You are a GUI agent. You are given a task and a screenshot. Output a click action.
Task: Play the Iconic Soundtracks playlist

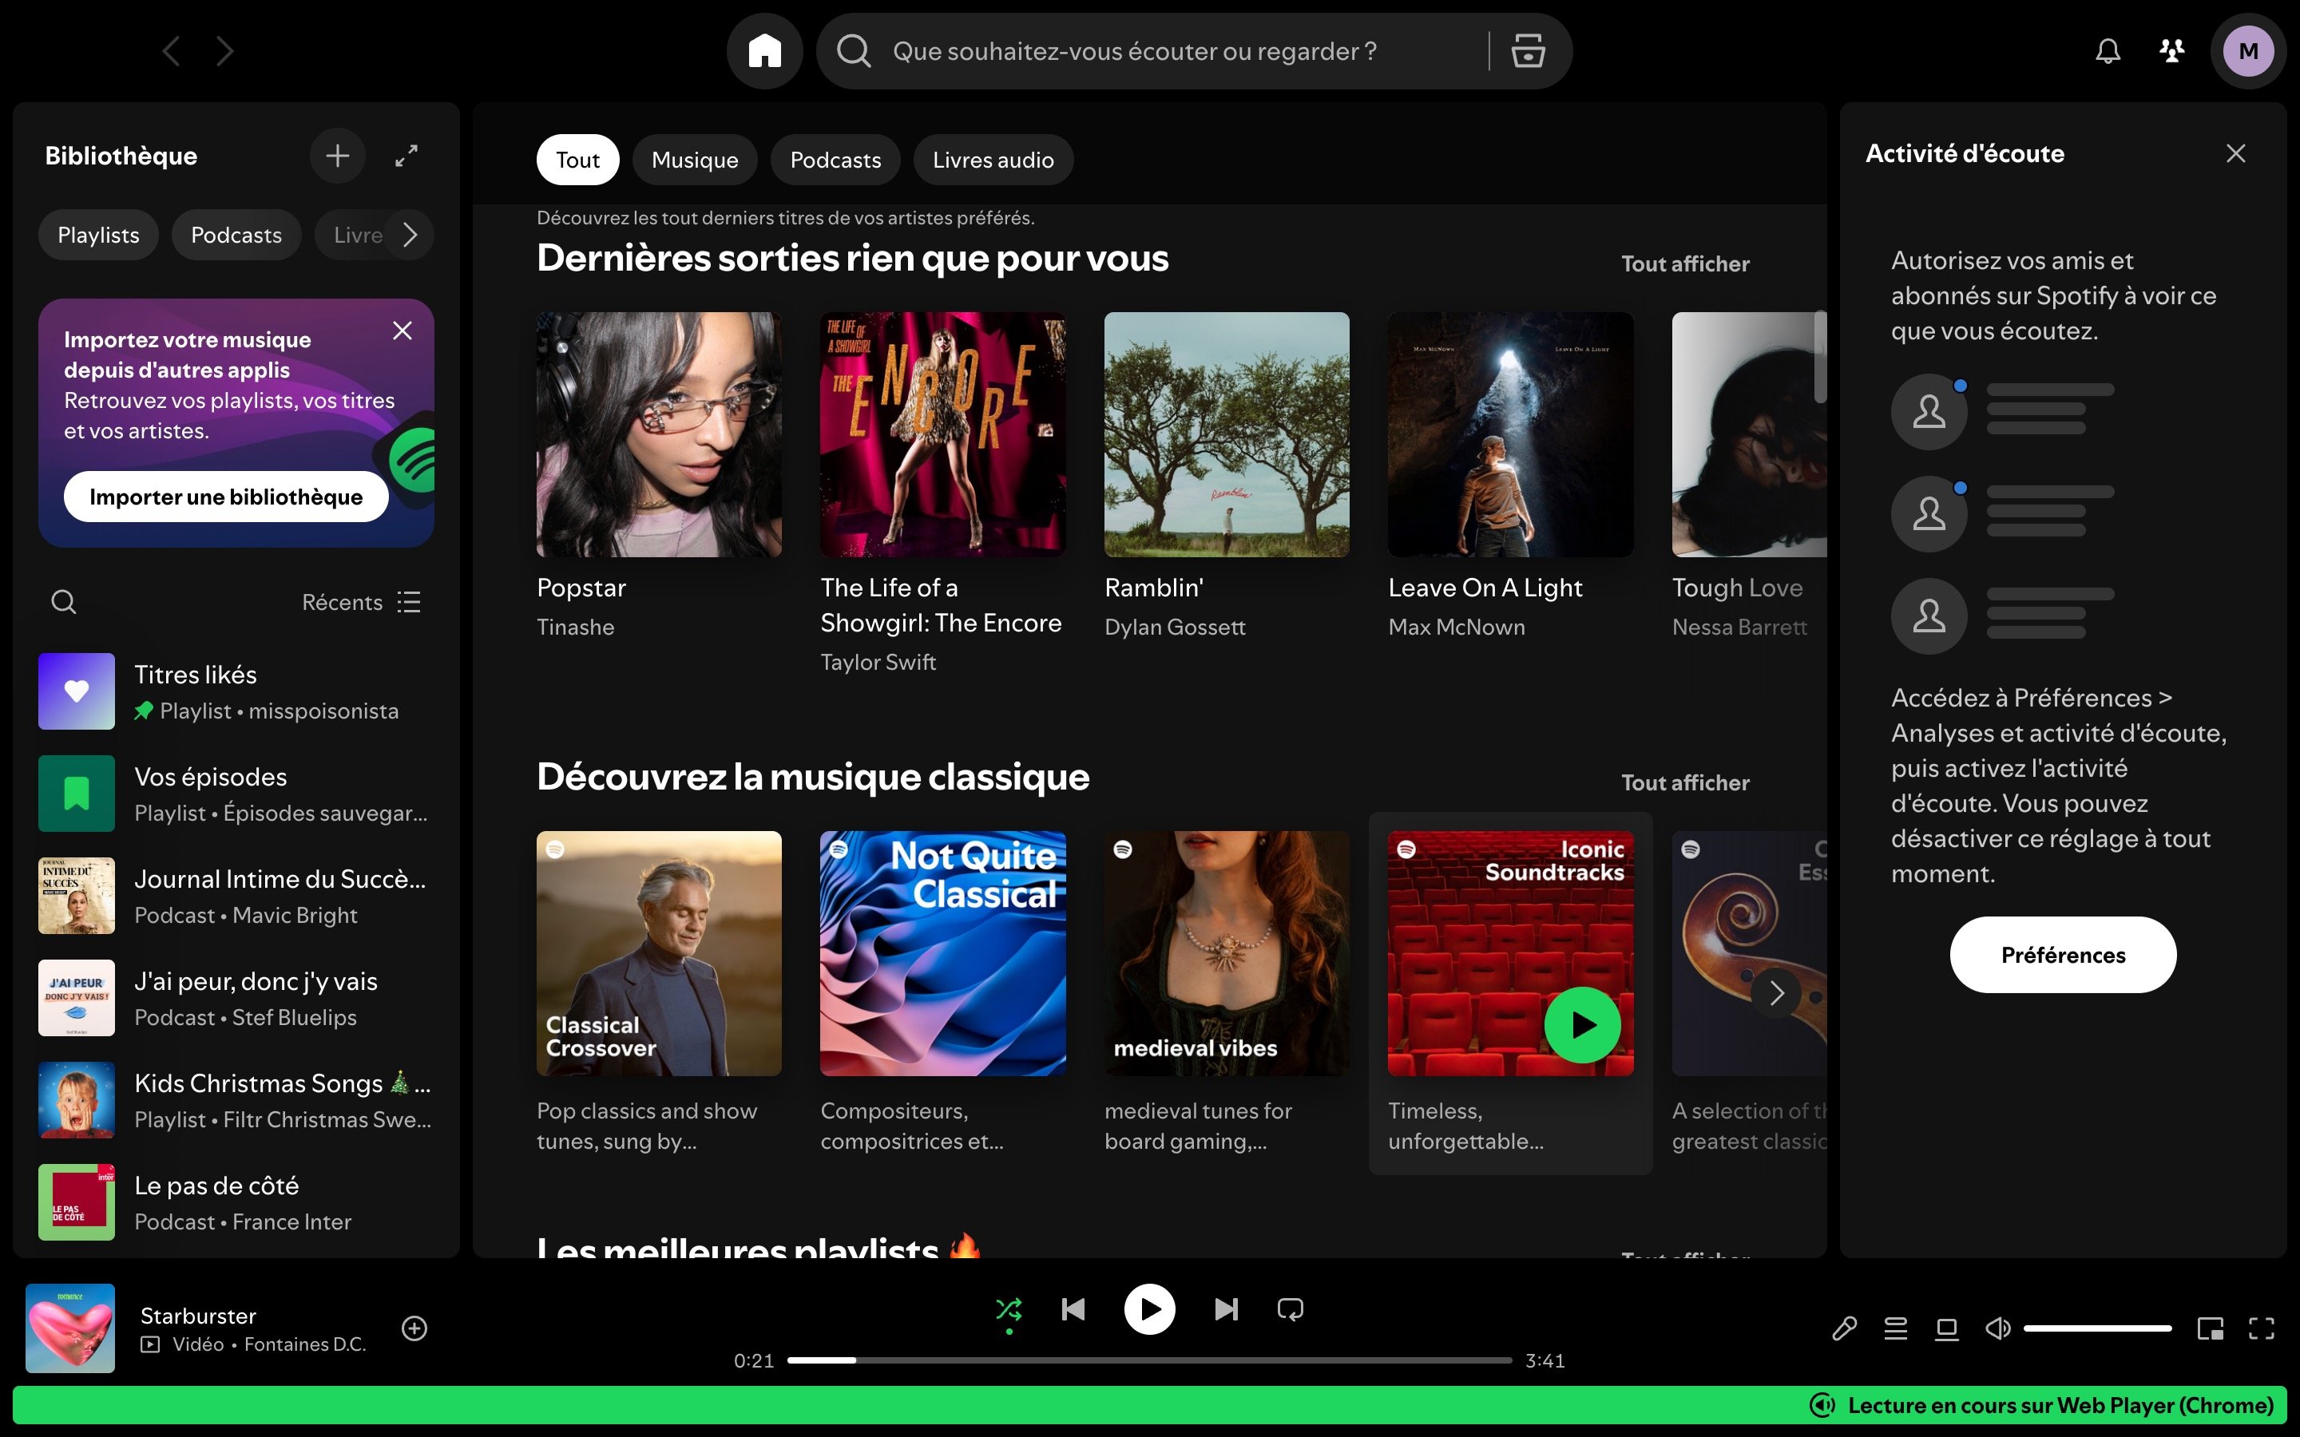click(x=1581, y=1026)
